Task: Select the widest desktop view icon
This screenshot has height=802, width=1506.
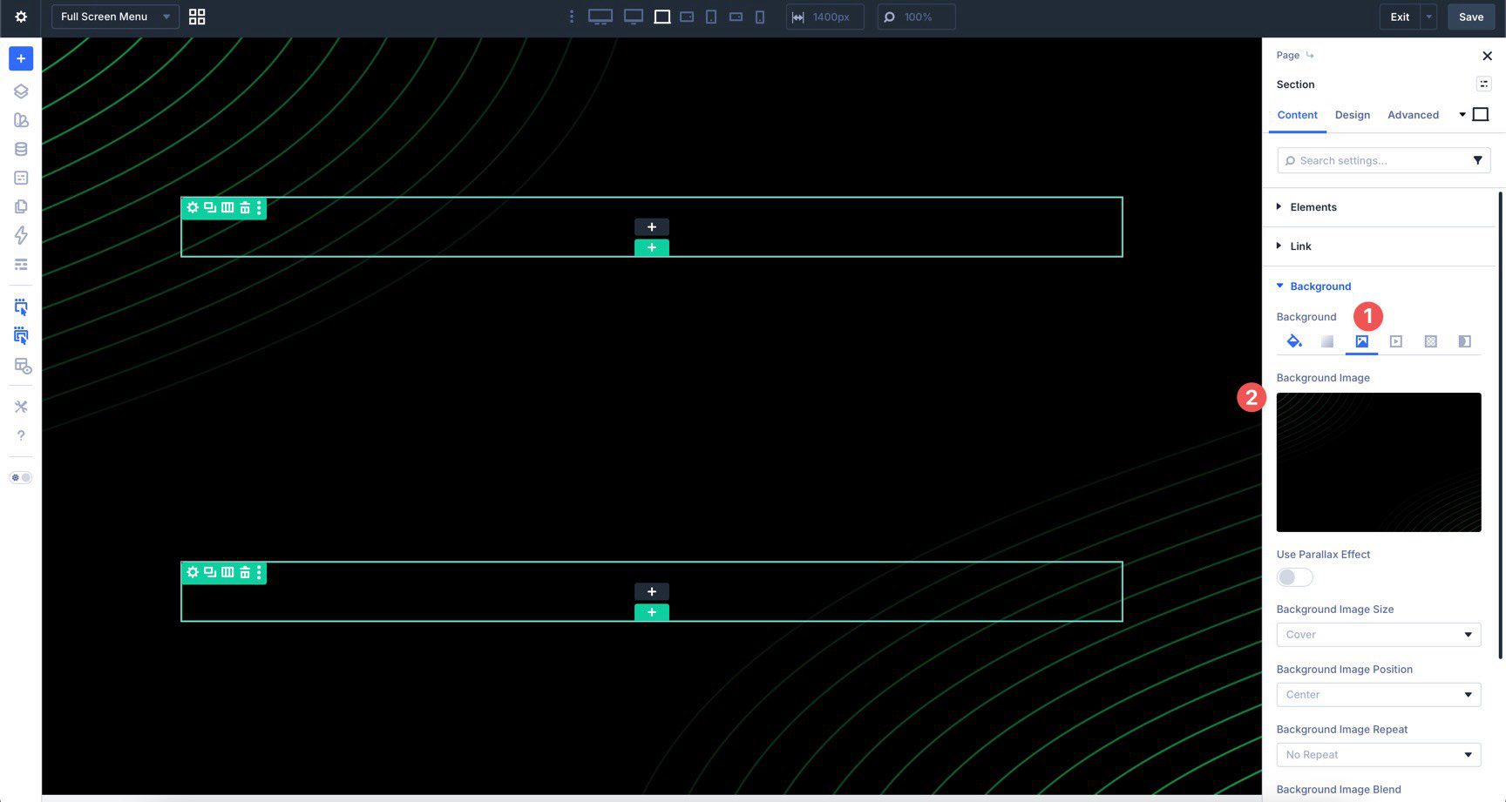Action: point(600,17)
